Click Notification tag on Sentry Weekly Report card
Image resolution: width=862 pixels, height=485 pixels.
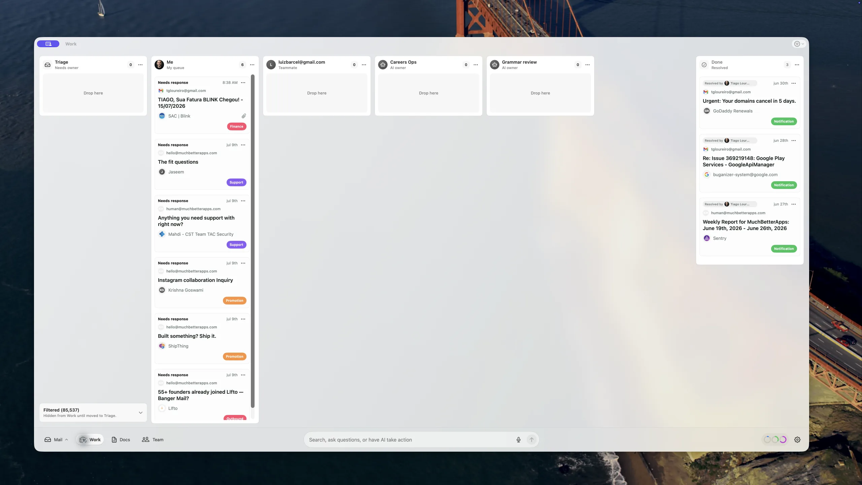click(784, 249)
